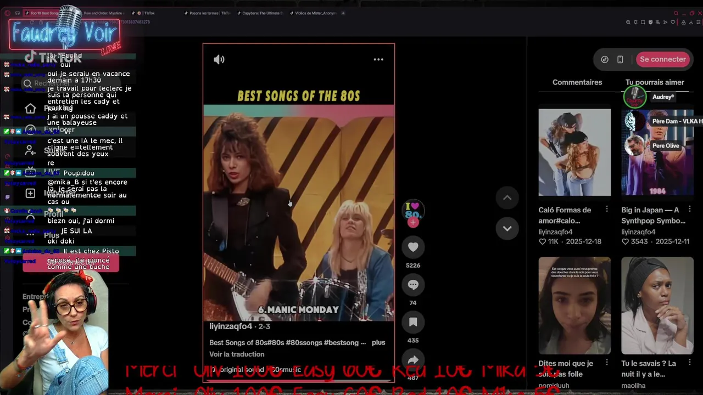Open Profil in the TikTok sidebar
The width and height of the screenshot is (703, 395).
[x=44, y=215]
